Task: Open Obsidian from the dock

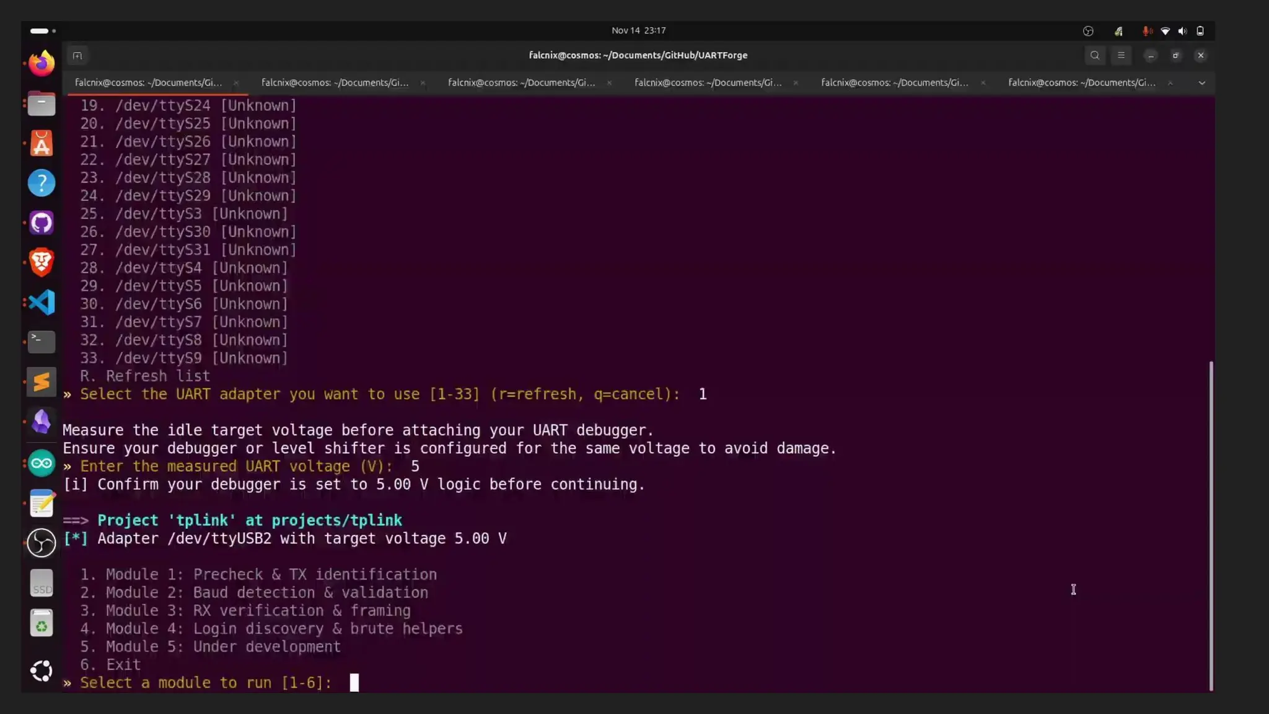Action: (x=42, y=422)
